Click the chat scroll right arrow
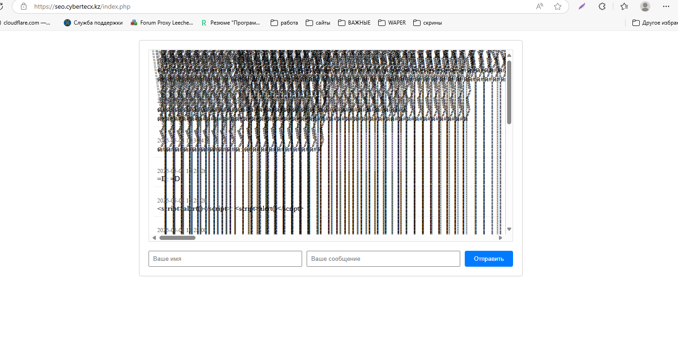 500,238
